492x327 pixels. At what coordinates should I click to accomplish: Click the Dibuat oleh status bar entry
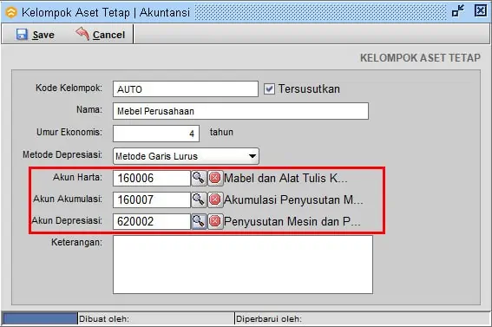click(x=104, y=319)
